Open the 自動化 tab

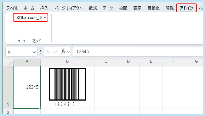153,8
